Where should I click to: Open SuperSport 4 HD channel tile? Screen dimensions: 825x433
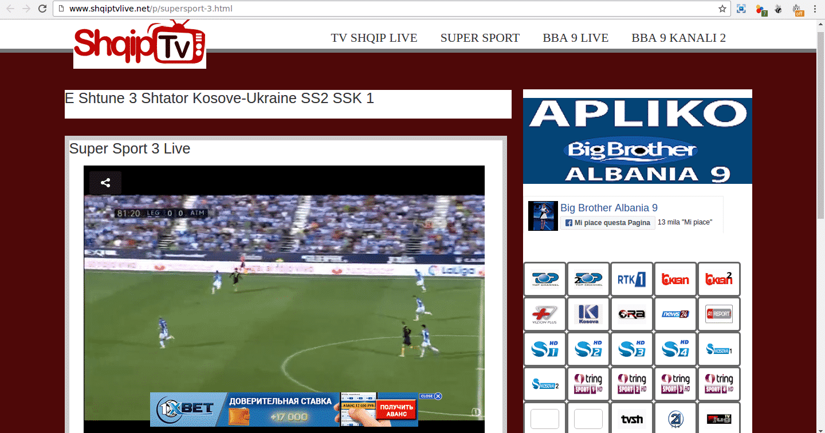coord(675,349)
